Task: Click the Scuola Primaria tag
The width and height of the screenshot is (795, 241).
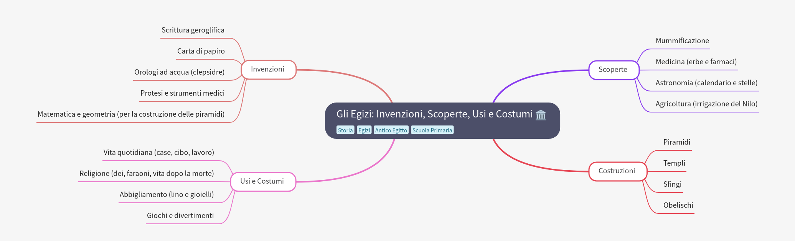Action: click(x=432, y=130)
